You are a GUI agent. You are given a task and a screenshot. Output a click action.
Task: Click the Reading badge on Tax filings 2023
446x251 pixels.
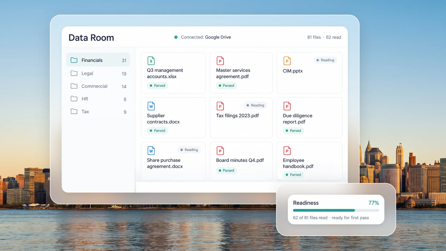tap(255, 105)
